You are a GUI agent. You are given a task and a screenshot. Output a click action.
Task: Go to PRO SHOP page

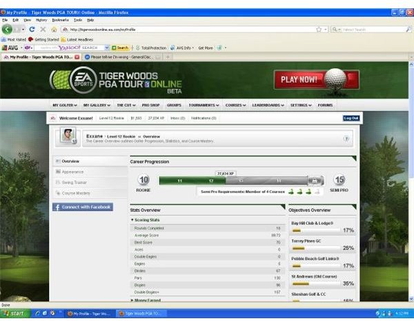pos(150,105)
